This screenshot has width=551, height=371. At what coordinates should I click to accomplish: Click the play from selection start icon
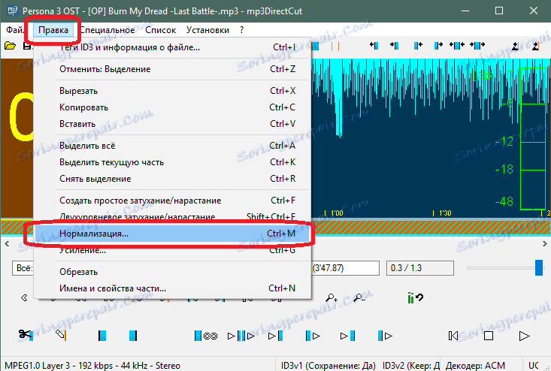313,336
